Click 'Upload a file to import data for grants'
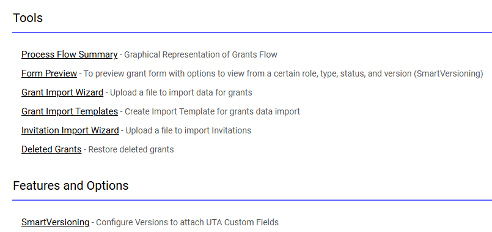 (x=181, y=92)
